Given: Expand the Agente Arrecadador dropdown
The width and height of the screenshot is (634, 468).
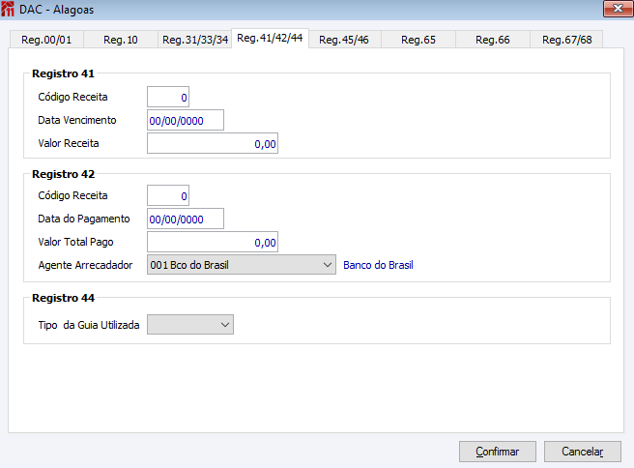Looking at the screenshot, I should point(241,265).
